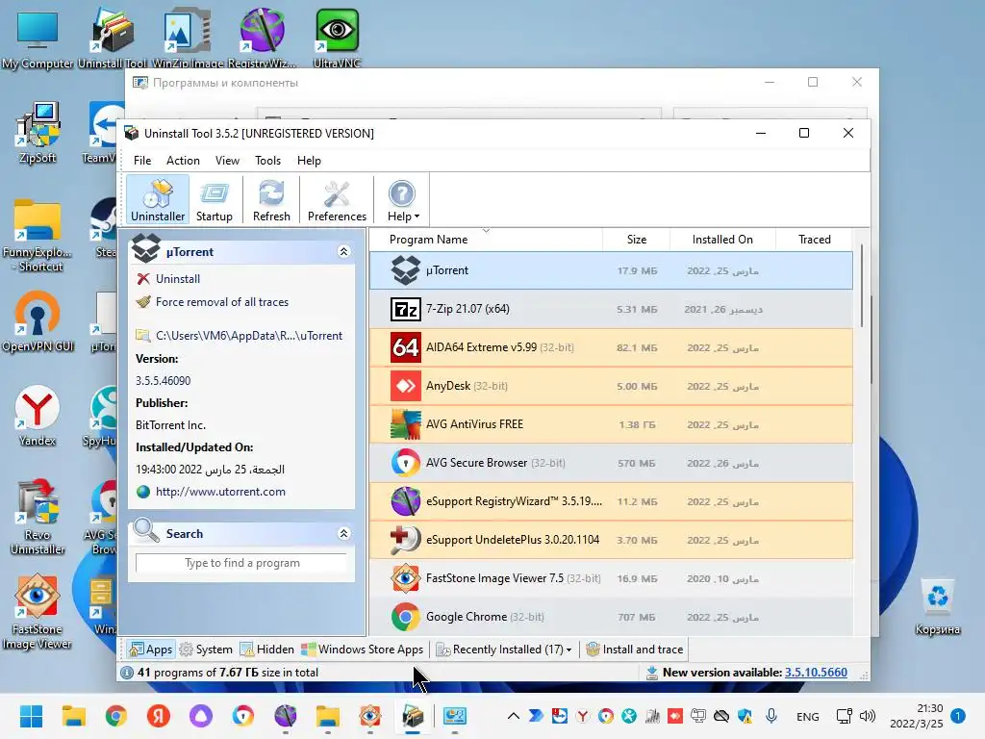Collapse the Search panel
Image resolution: width=985 pixels, height=739 pixels.
pyautogui.click(x=343, y=533)
